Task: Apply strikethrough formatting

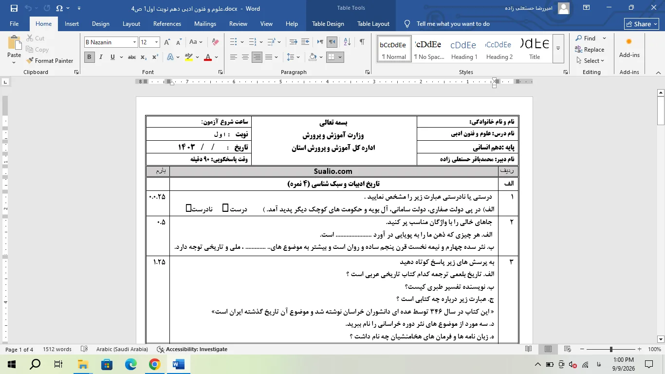Action: click(x=131, y=57)
